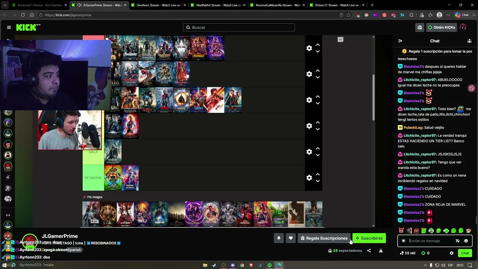The width and height of the screenshot is (478, 269).
Task: Reload the current page
Action: click(23, 15)
